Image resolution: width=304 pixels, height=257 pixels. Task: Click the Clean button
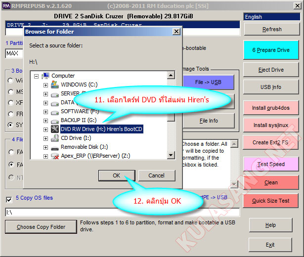tap(271, 182)
